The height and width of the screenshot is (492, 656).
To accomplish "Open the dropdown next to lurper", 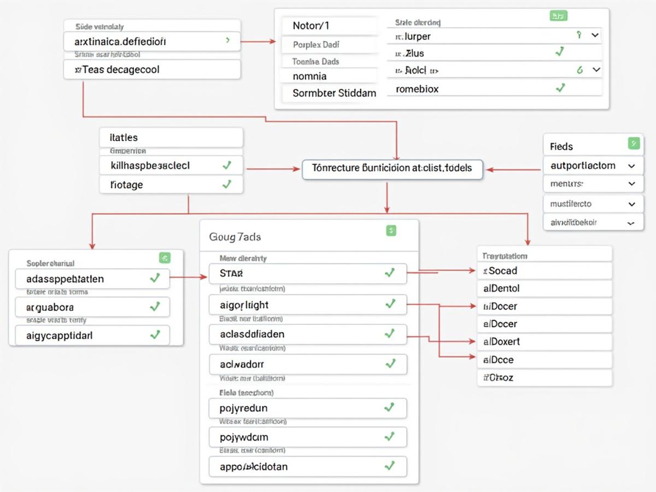I will coord(595,35).
